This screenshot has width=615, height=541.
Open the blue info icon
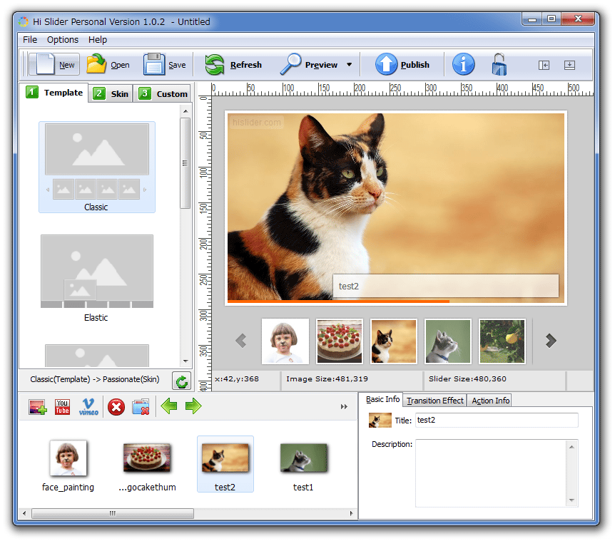(x=464, y=65)
